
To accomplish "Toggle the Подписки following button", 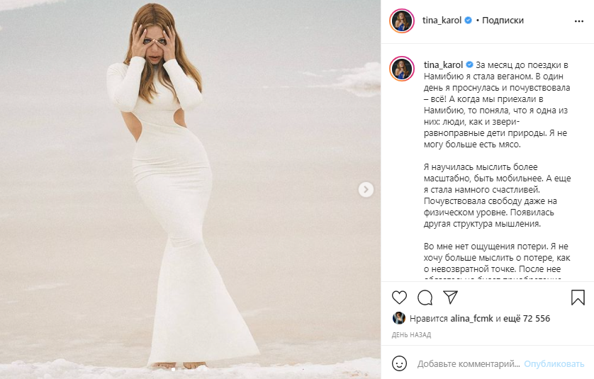I will click(503, 21).
